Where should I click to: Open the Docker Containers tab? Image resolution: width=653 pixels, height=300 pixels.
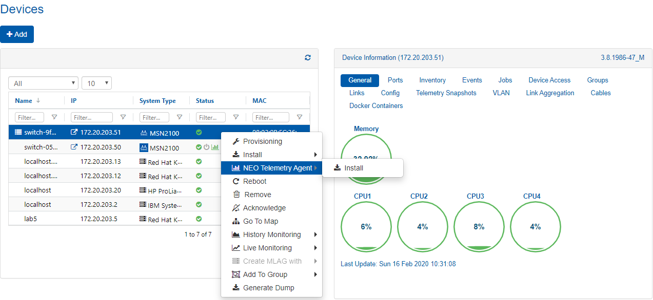pyautogui.click(x=376, y=106)
